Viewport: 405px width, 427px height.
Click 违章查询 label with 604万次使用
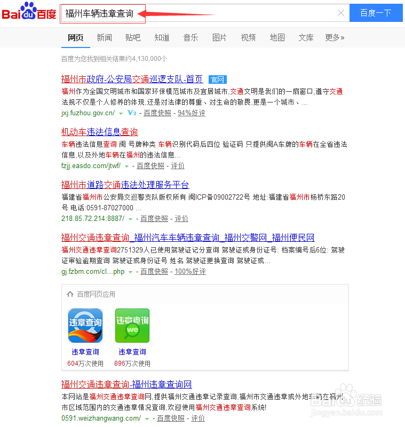tap(85, 352)
